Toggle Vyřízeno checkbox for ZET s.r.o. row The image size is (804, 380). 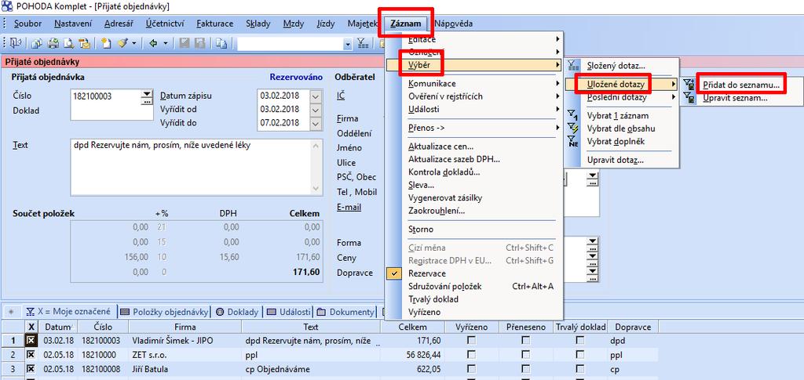point(471,354)
